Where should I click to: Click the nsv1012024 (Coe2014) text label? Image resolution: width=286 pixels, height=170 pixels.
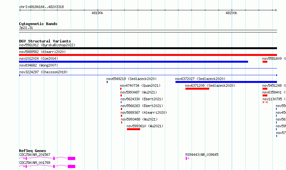click(x=39, y=58)
